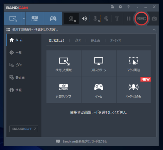
Task: Choose the 外部デバイス recording tile
Action: click(x=64, y=90)
